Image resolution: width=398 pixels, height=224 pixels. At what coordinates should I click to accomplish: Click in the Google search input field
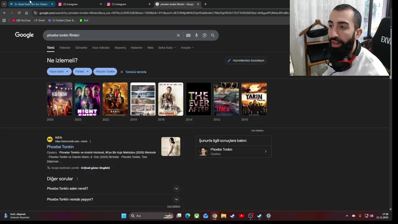point(109,35)
